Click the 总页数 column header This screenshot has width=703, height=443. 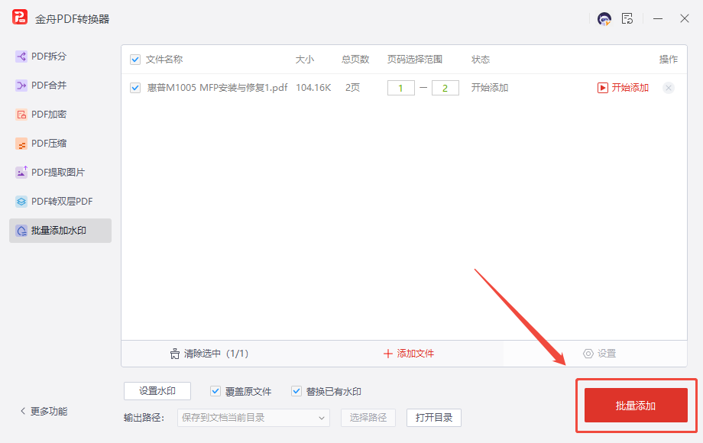355,60
